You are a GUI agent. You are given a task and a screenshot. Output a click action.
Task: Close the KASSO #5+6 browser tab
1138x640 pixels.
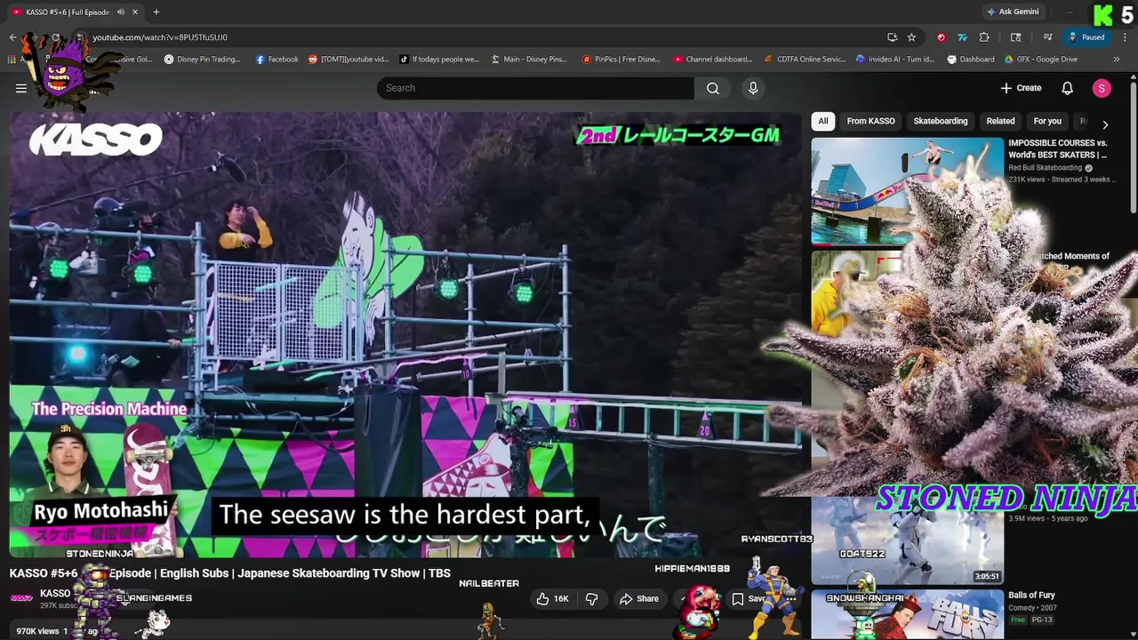(135, 12)
